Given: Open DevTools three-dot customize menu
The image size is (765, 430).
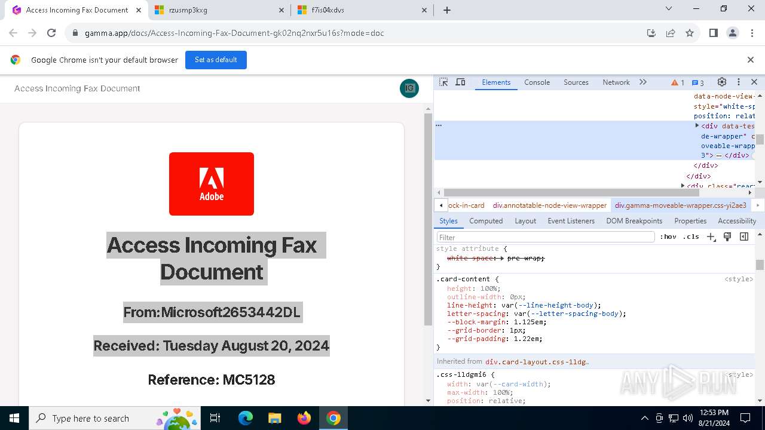Looking at the screenshot, I should tap(738, 82).
